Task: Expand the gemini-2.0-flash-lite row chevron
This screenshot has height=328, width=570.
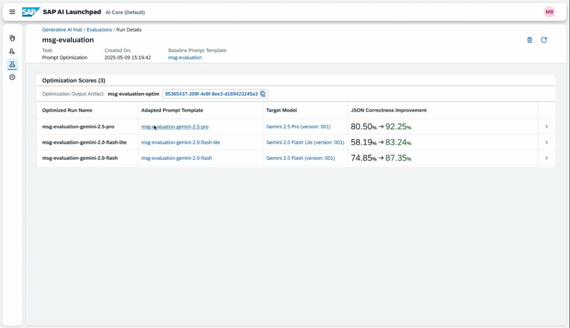Action: point(547,142)
